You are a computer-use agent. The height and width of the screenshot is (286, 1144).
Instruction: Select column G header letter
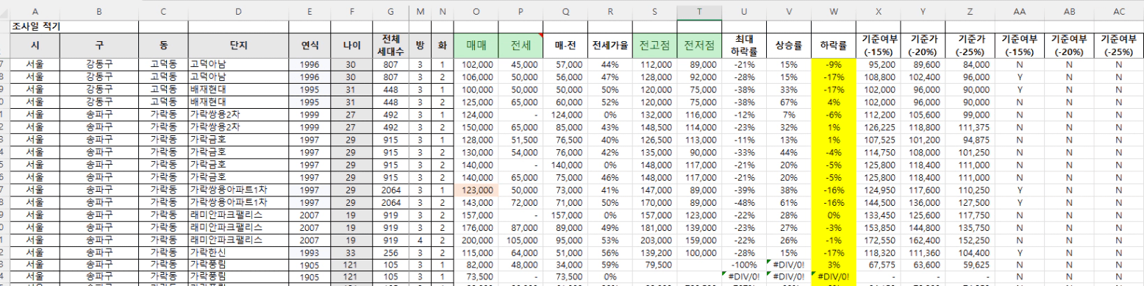coord(390,11)
